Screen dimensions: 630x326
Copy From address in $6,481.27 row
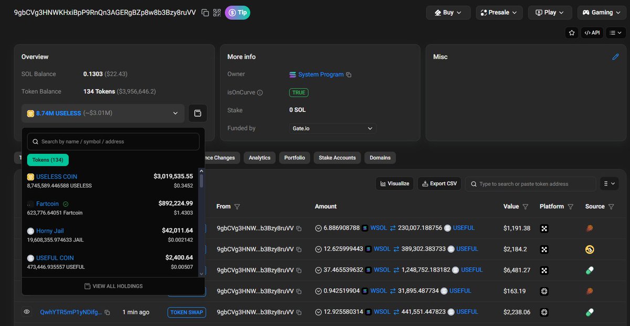299,270
